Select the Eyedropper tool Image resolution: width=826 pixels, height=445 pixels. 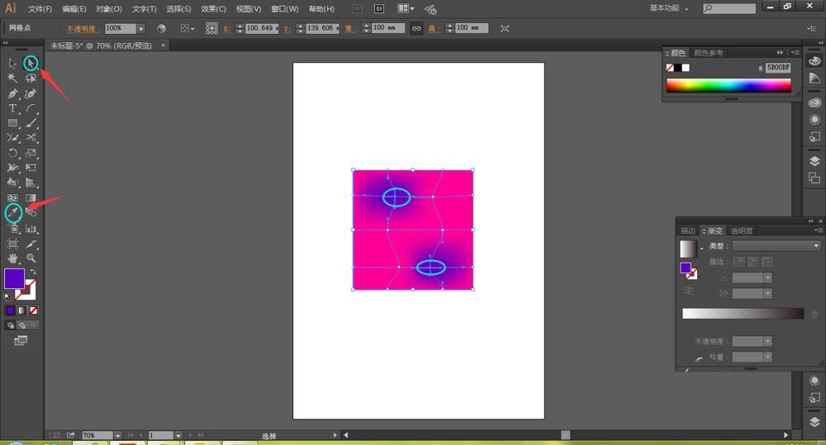(13, 213)
